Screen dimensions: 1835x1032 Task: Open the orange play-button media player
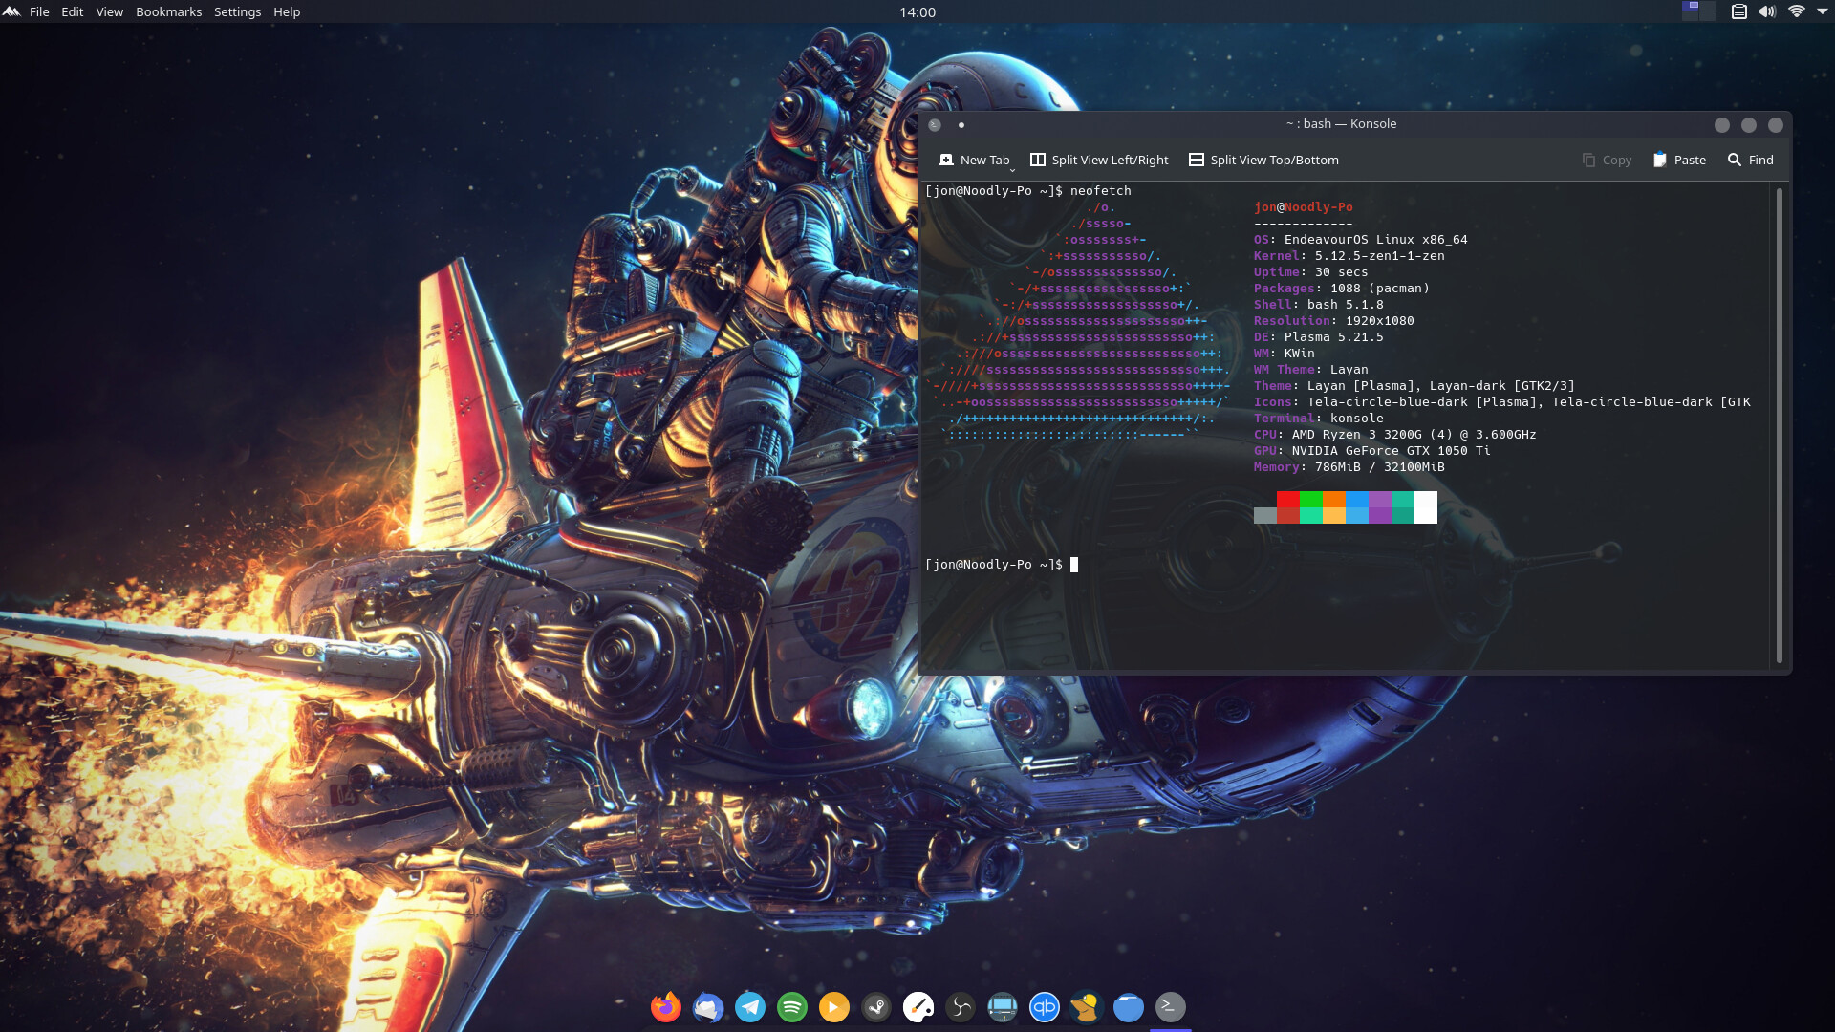tap(834, 1007)
